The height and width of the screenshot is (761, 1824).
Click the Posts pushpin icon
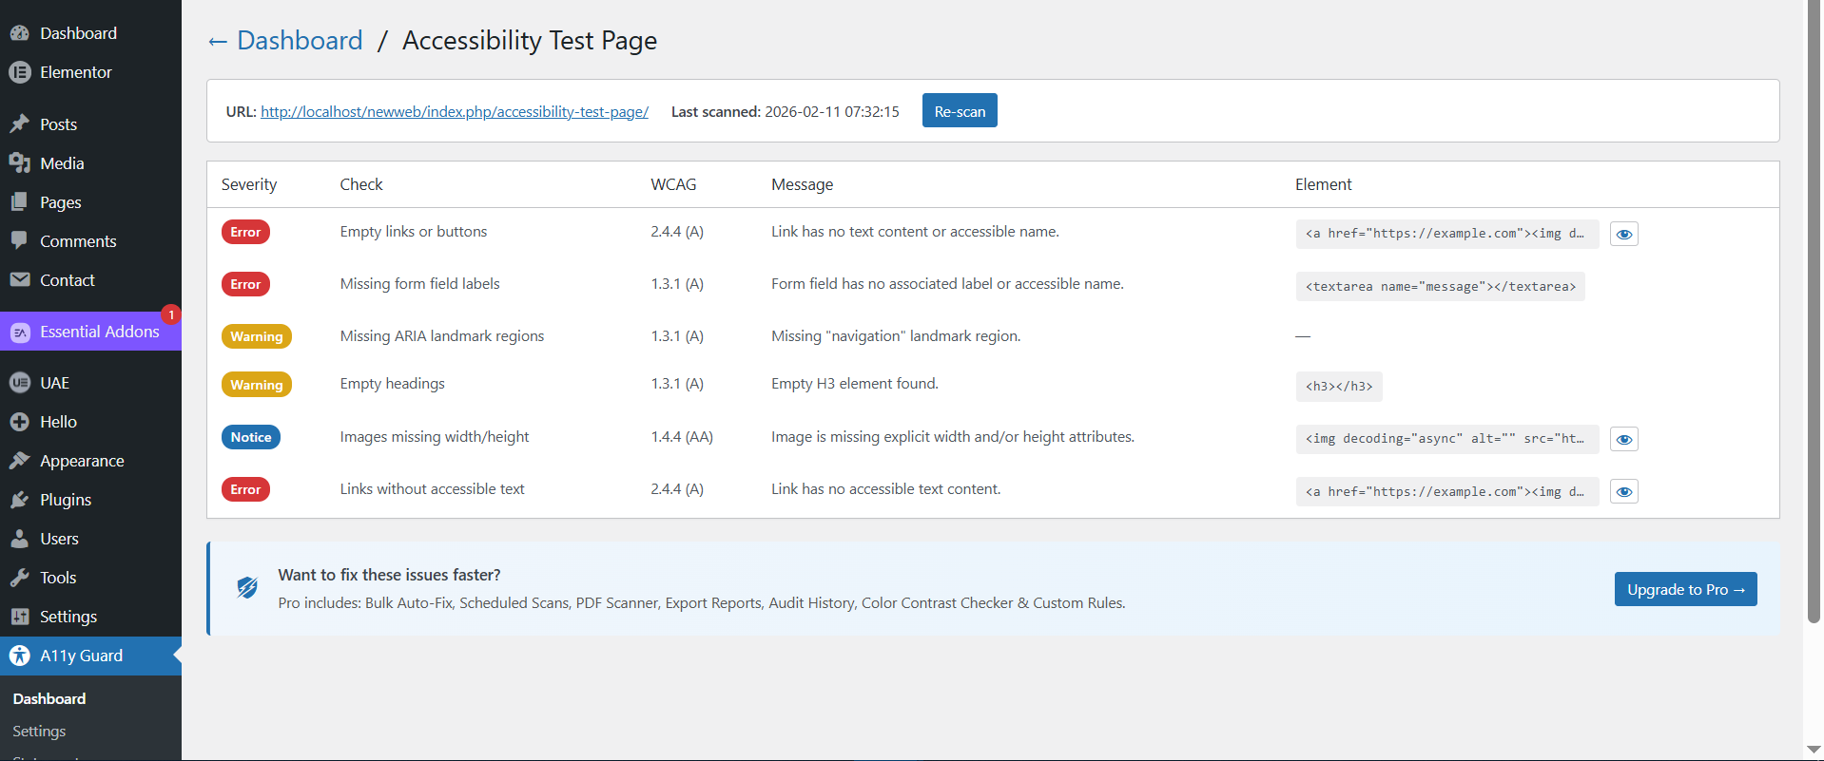[19, 124]
